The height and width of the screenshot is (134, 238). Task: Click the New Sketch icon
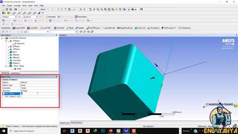tap(41, 17)
